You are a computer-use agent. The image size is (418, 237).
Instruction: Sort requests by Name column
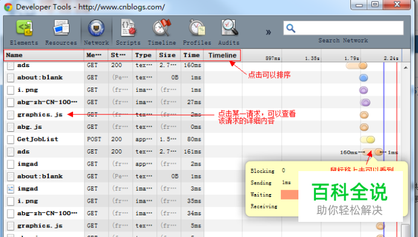[44, 55]
